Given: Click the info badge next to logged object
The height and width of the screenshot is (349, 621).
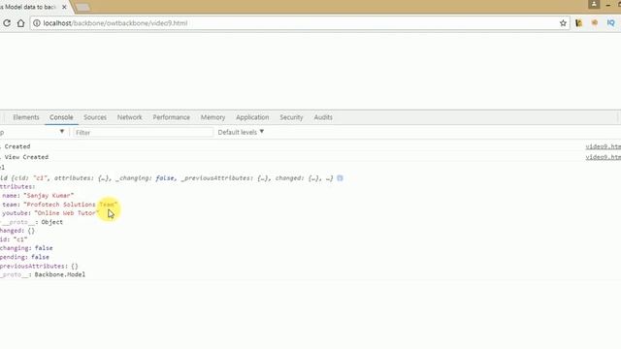Looking at the screenshot, I should click(x=340, y=178).
